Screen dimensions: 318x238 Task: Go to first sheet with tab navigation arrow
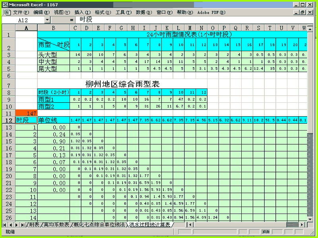[5, 225]
